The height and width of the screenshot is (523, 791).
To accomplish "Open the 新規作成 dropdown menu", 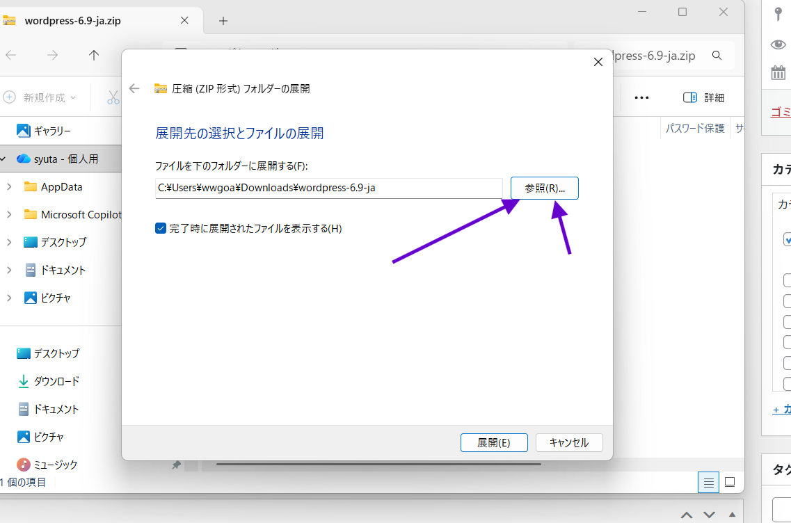I will tap(40, 97).
